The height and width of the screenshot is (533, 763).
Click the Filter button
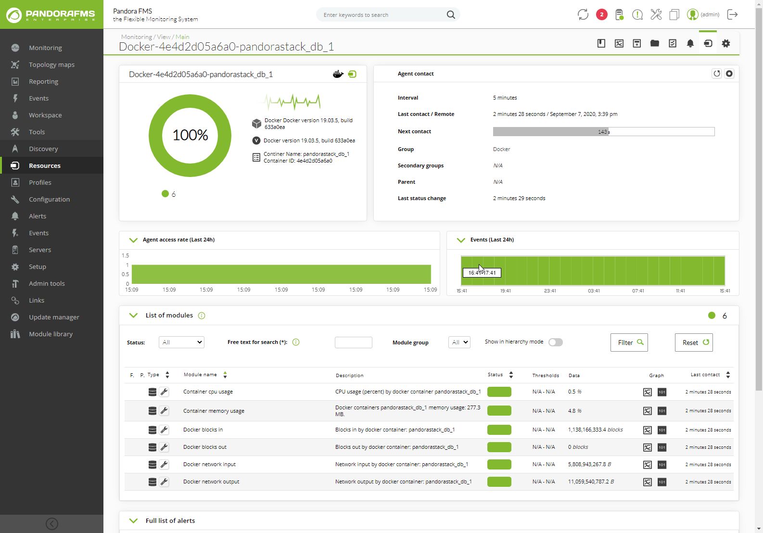pos(629,343)
